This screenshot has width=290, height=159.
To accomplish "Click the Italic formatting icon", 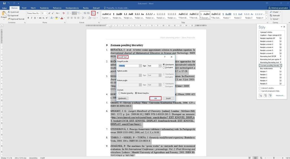I will pyautogui.click(x=32, y=18).
